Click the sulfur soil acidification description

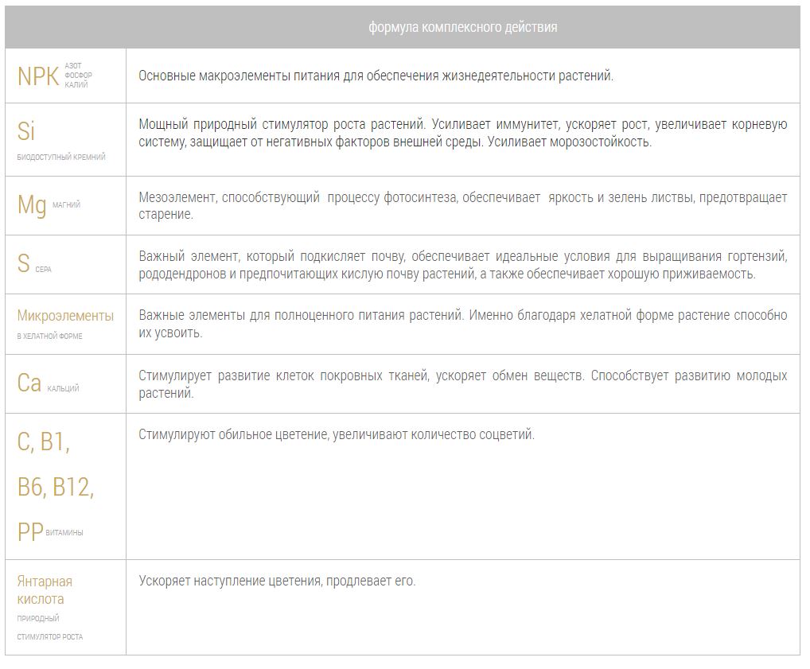[x=462, y=265]
